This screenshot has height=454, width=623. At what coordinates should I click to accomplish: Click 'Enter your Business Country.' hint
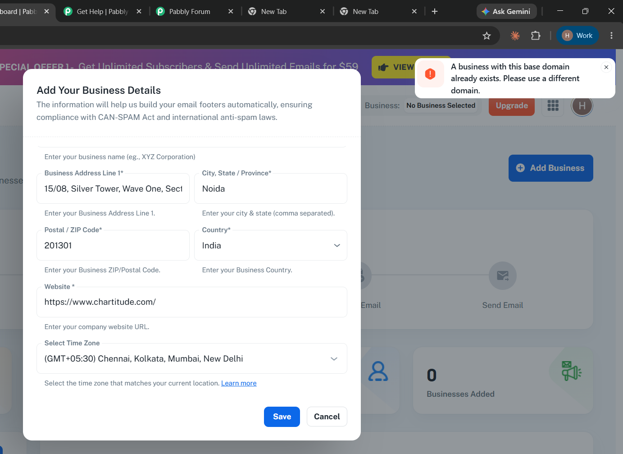point(247,270)
